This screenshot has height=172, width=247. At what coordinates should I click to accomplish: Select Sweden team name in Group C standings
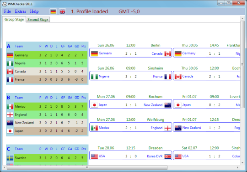[x=21, y=158]
